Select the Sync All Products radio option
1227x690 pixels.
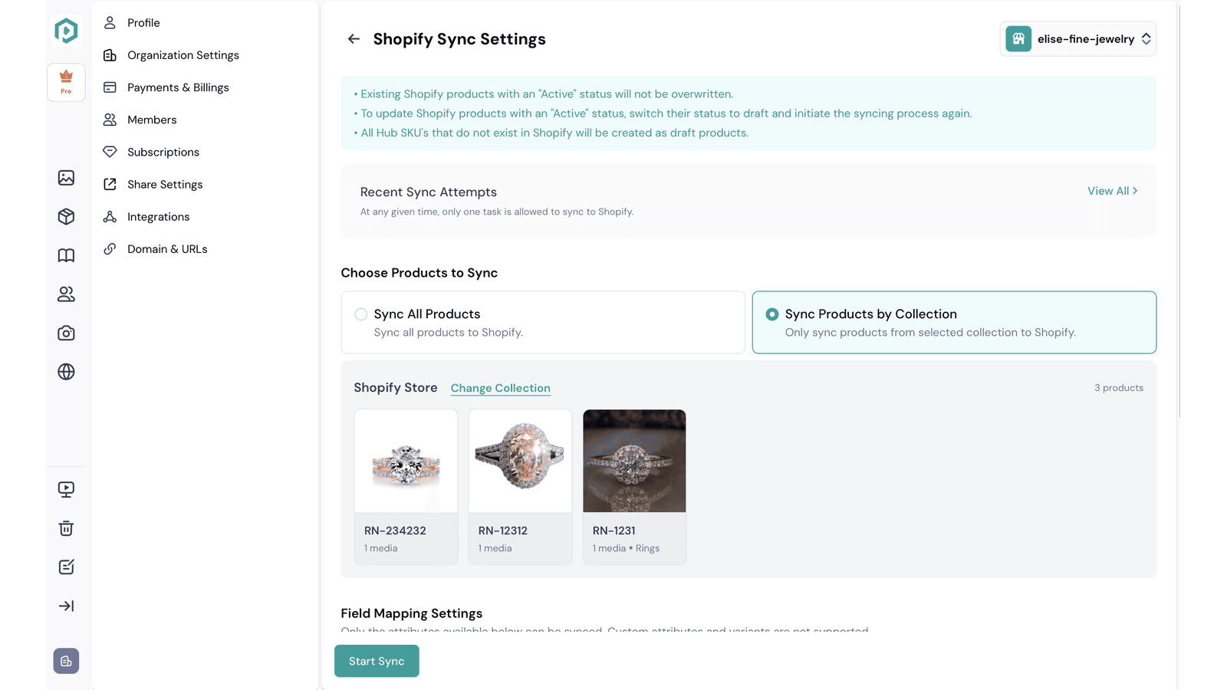(x=360, y=314)
